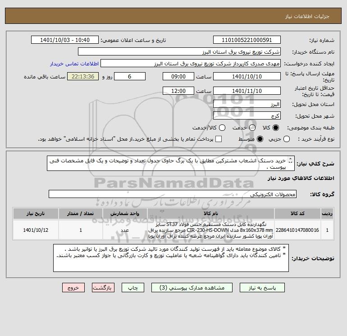The width and height of the screenshot is (347, 336).
Task: Click the عدد unit cell
Action: (125, 230)
